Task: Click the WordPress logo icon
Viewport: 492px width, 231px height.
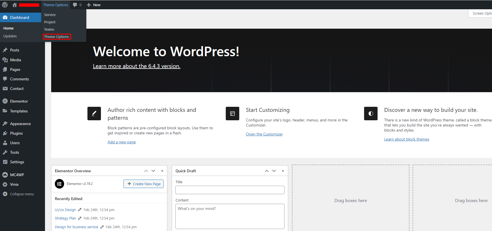Action: (5, 5)
